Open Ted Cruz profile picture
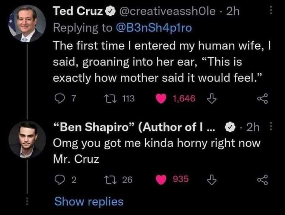Viewport: 285px width, 215px height. click(x=27, y=24)
